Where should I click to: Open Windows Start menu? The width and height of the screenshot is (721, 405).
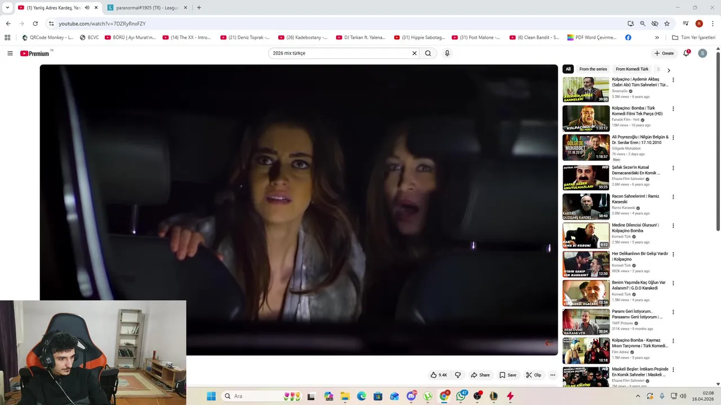211,396
